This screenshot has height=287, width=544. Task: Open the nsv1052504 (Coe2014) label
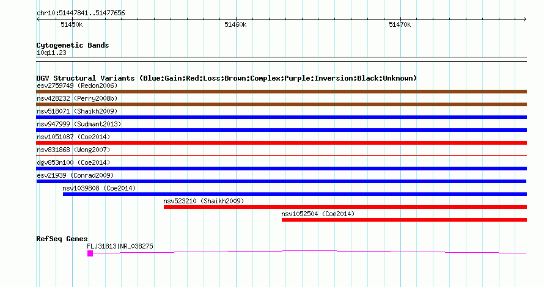[318, 214]
